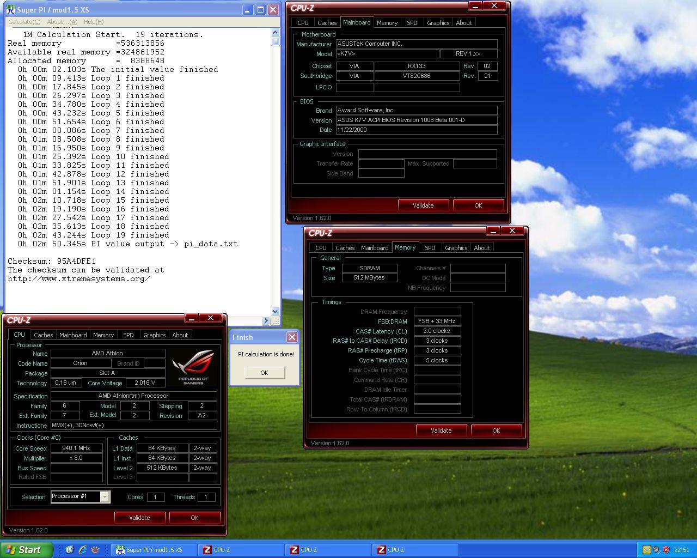Click the Level 2 cache 512 KBytes value
The height and width of the screenshot is (558, 697).
[x=162, y=468]
